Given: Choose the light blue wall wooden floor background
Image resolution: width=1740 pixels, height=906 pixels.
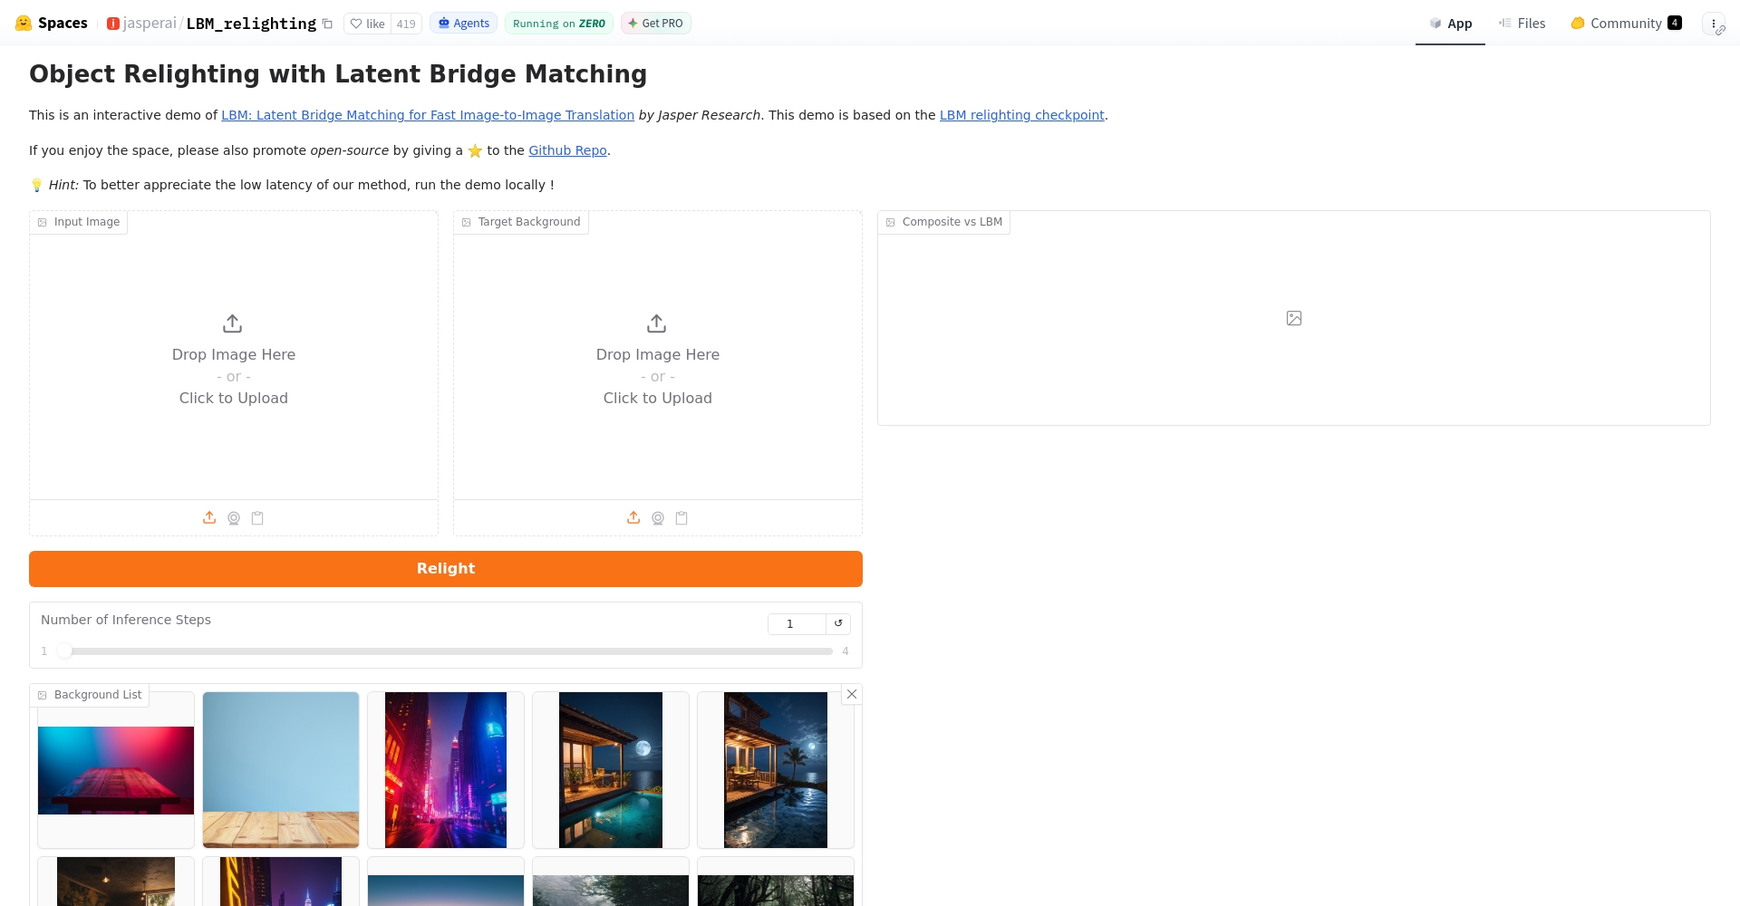Looking at the screenshot, I should point(281,770).
